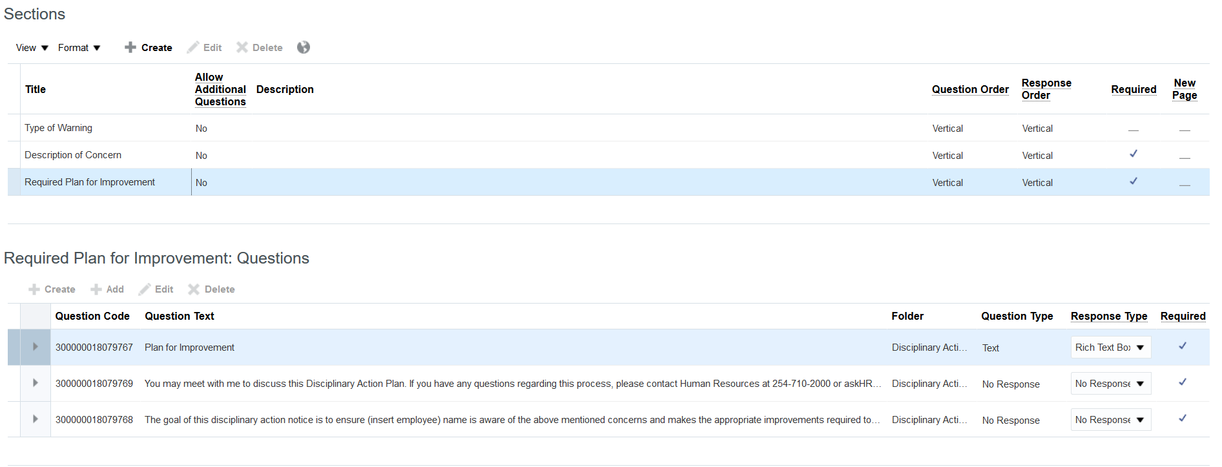
Task: Click question code 300000018079767
Action: pos(94,348)
